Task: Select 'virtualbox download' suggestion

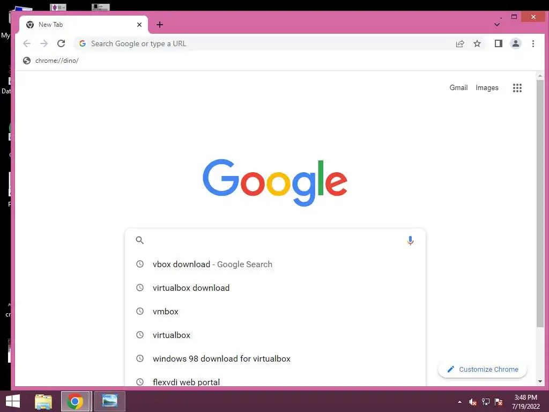Action: tap(275, 288)
